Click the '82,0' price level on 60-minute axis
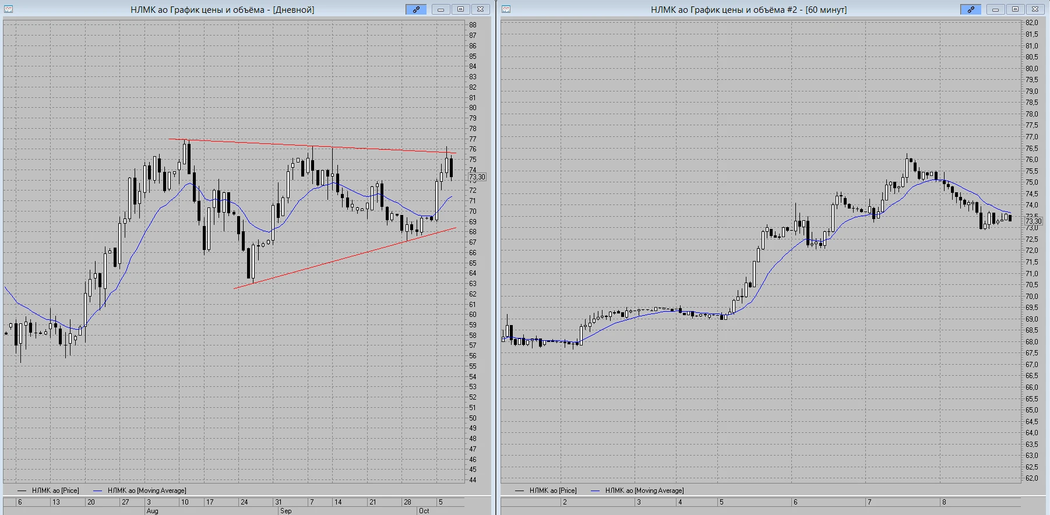 coord(1032,23)
